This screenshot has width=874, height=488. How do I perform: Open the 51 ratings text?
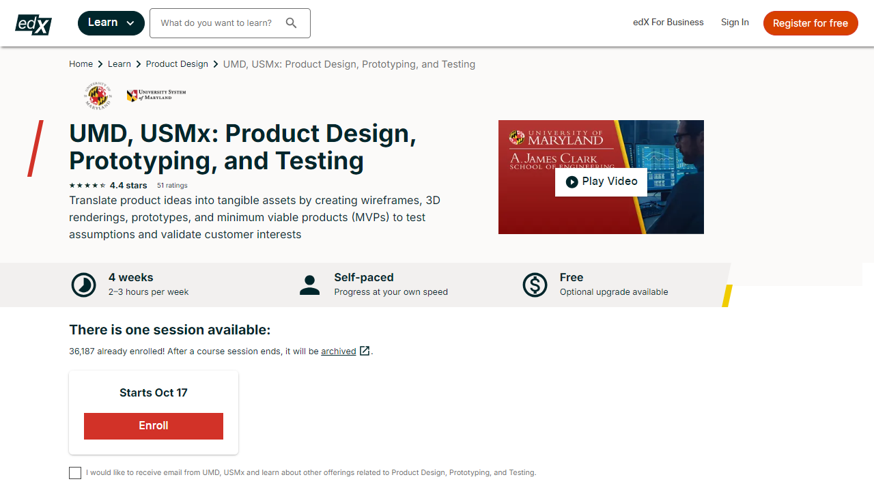[172, 186]
